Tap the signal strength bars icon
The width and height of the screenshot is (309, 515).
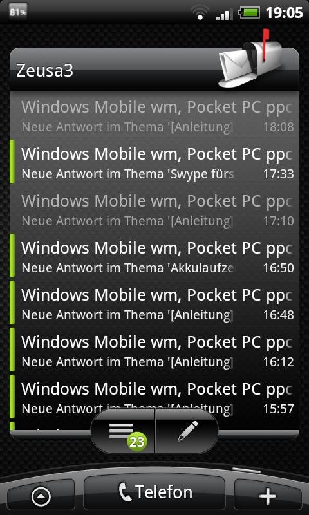click(224, 14)
